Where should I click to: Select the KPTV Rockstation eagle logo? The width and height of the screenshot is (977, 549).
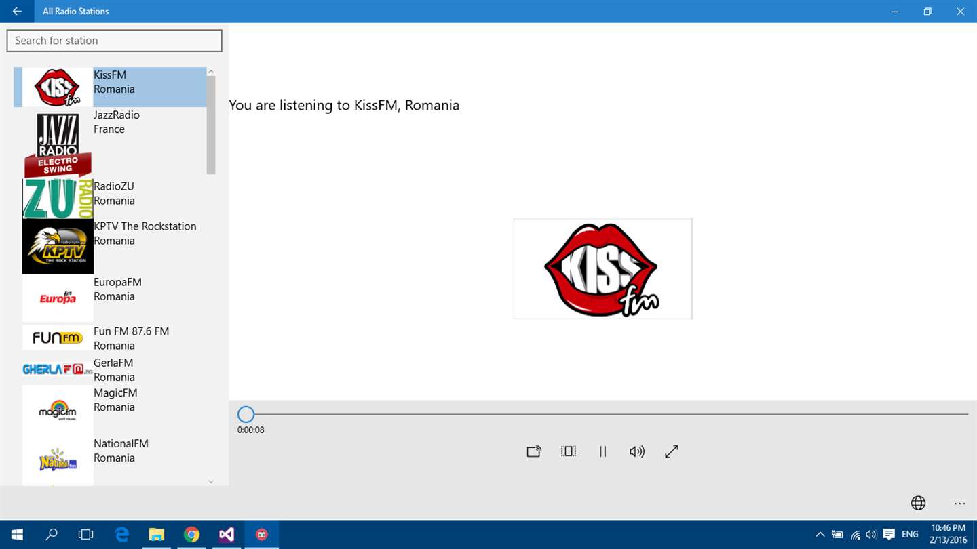[x=58, y=246]
